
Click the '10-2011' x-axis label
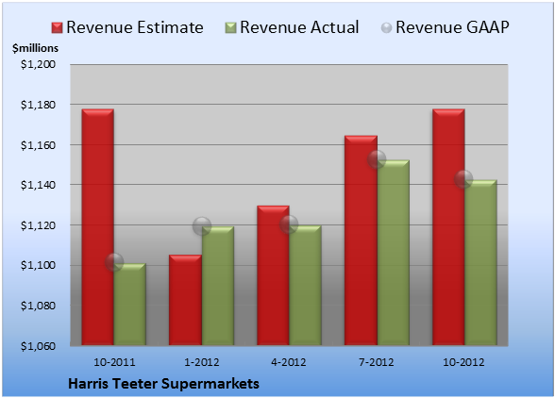point(114,362)
